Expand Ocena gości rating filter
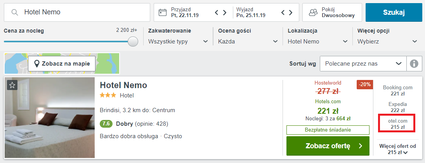Viewport: 425px width, 163px height. (x=248, y=42)
